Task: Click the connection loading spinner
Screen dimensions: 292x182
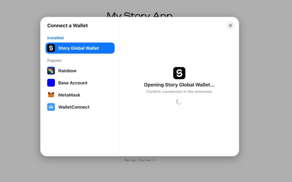Action: click(x=179, y=102)
